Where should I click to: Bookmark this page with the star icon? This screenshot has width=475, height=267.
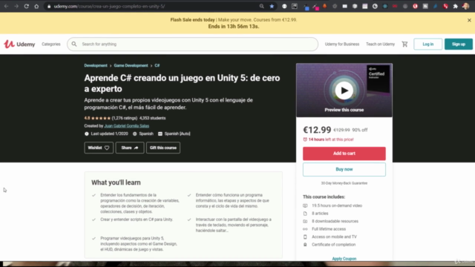pos(272,6)
